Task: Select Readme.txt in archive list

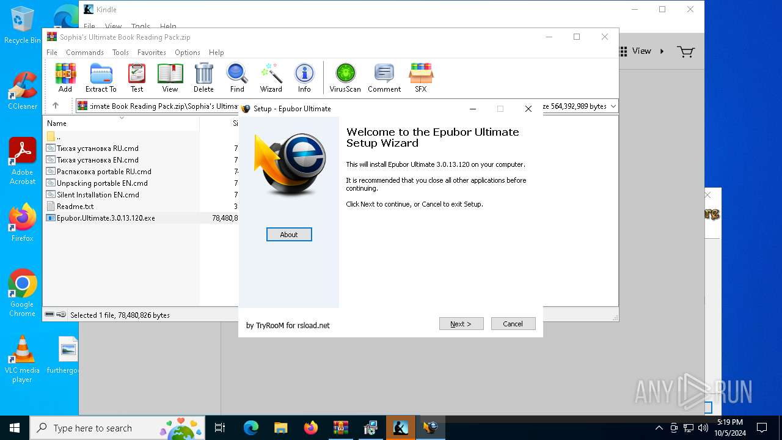Action: pos(75,207)
